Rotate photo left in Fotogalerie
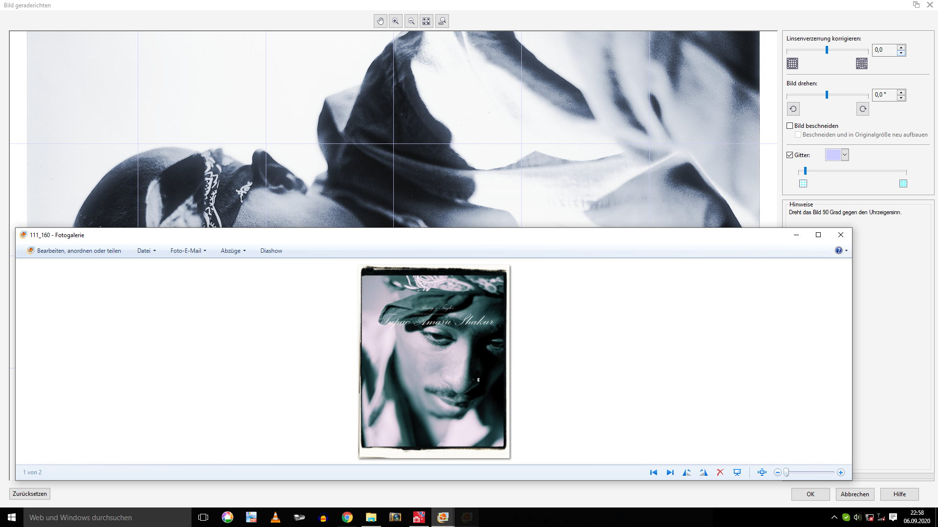 (687, 472)
